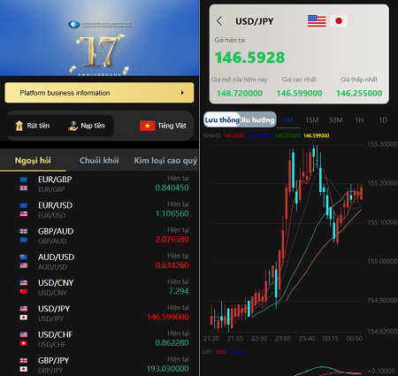Click the GBP/JPY price 193.030000
This screenshot has width=398, height=376.
coord(168,369)
